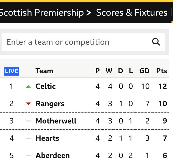Screen dimensions: 173x162
Task: Click the grey dash indicator beside Aberdeen
Action: [28, 155]
